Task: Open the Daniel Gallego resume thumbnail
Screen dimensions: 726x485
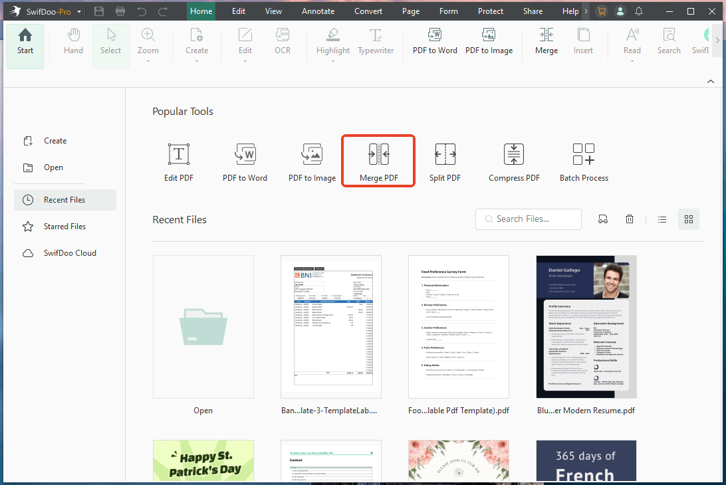Action: 586,327
